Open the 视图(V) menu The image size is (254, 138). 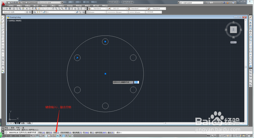[28, 6]
